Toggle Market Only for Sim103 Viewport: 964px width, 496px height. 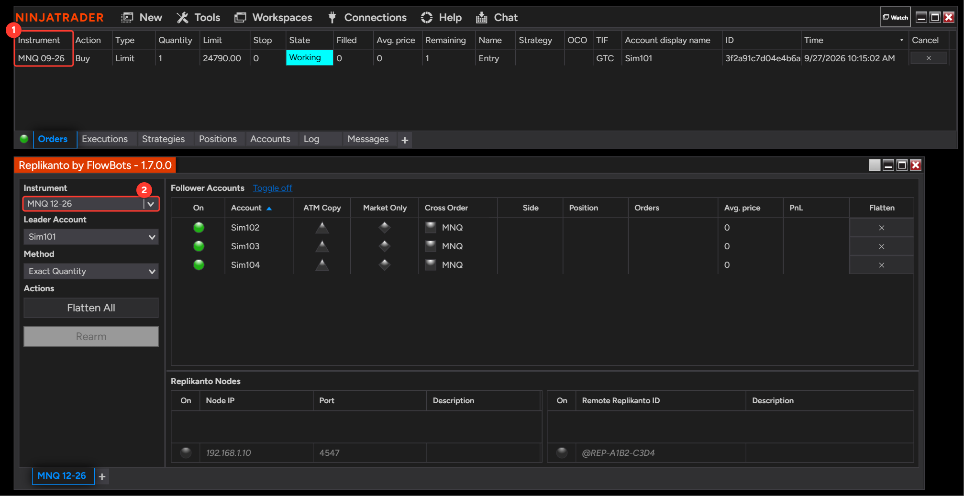[x=385, y=246]
